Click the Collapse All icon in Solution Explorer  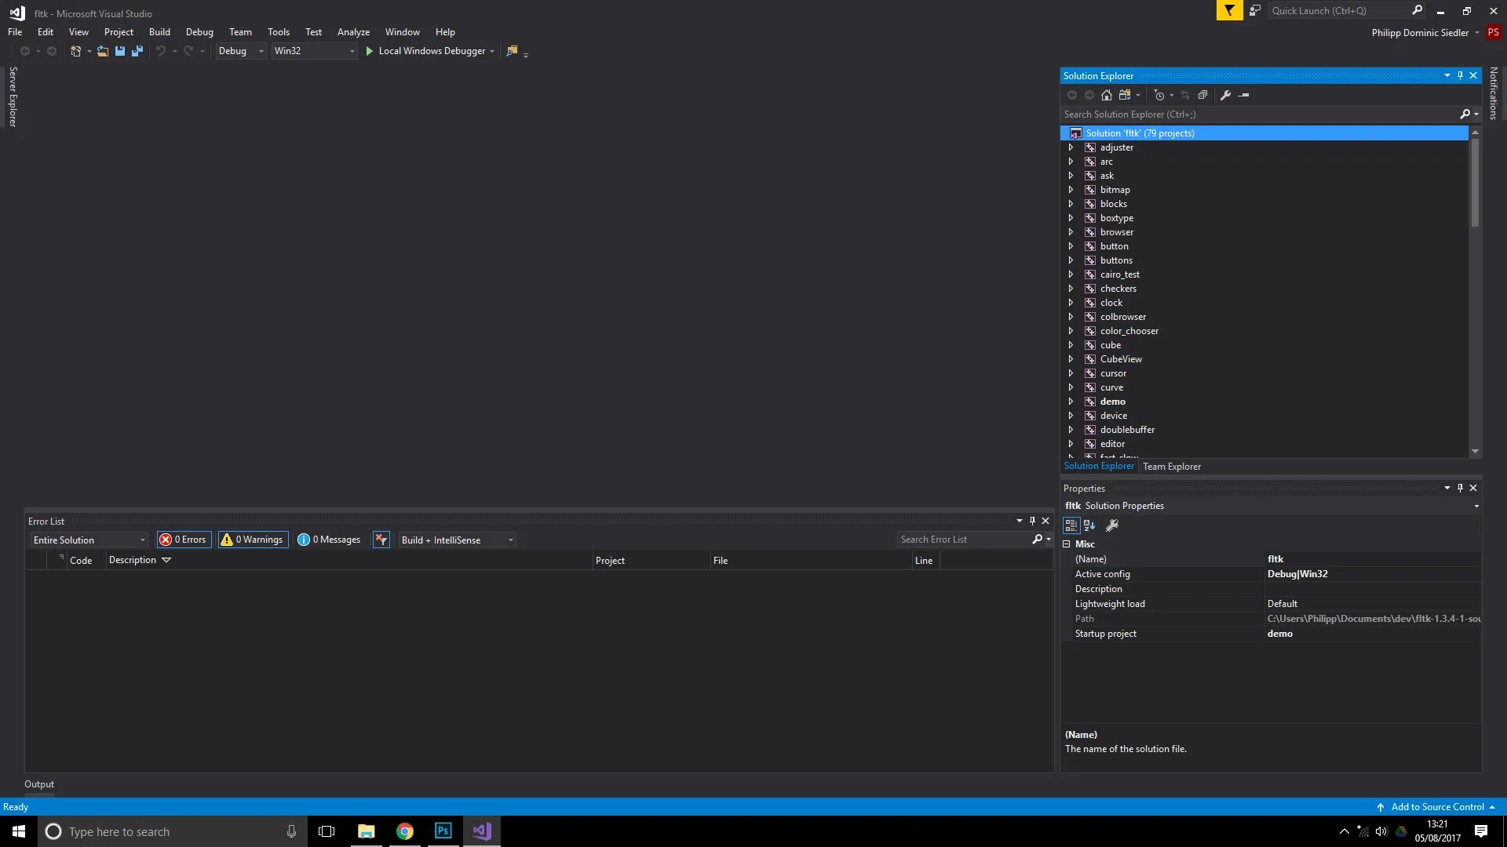tap(1202, 95)
